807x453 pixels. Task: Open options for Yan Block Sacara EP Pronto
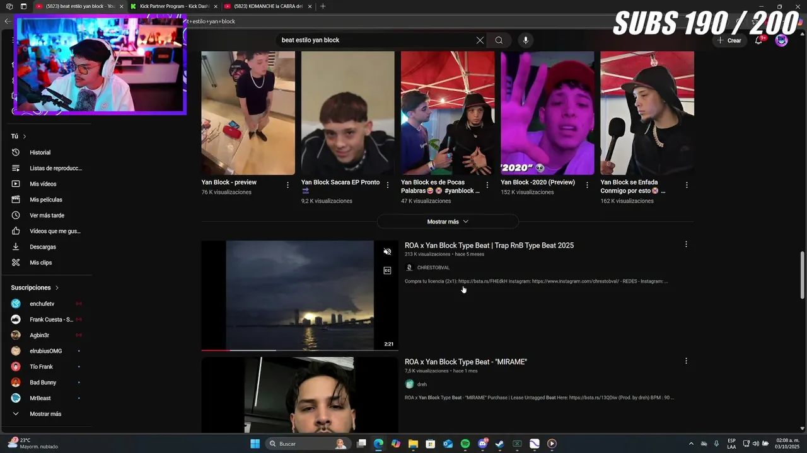[387, 185]
